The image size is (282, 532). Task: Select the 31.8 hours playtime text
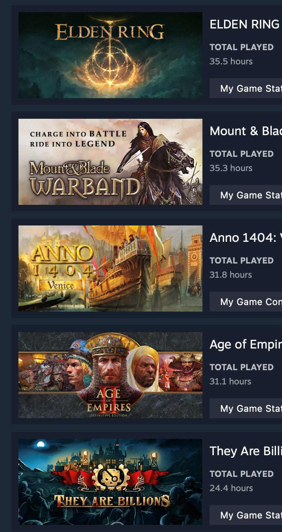pyautogui.click(x=231, y=275)
